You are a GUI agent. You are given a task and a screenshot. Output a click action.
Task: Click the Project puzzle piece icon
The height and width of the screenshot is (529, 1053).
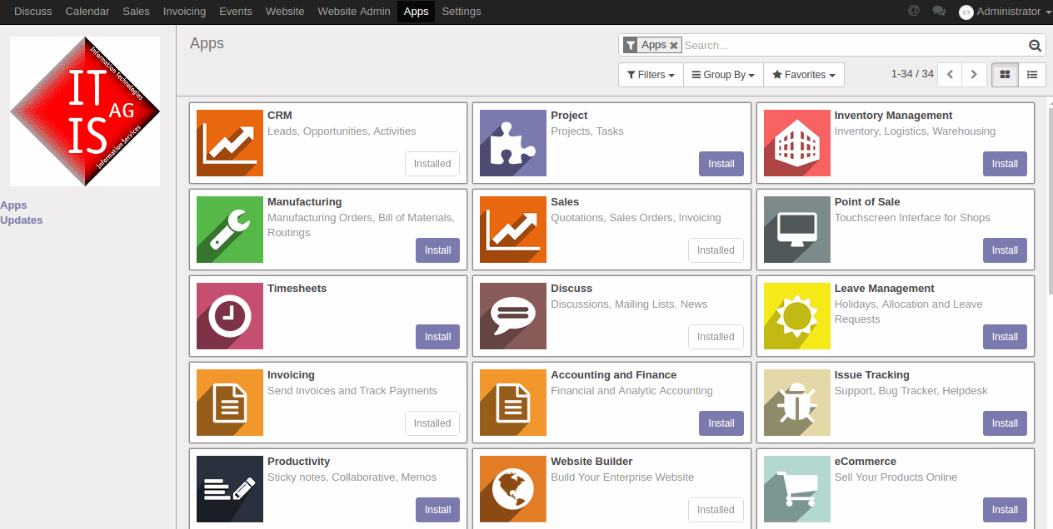pos(513,143)
